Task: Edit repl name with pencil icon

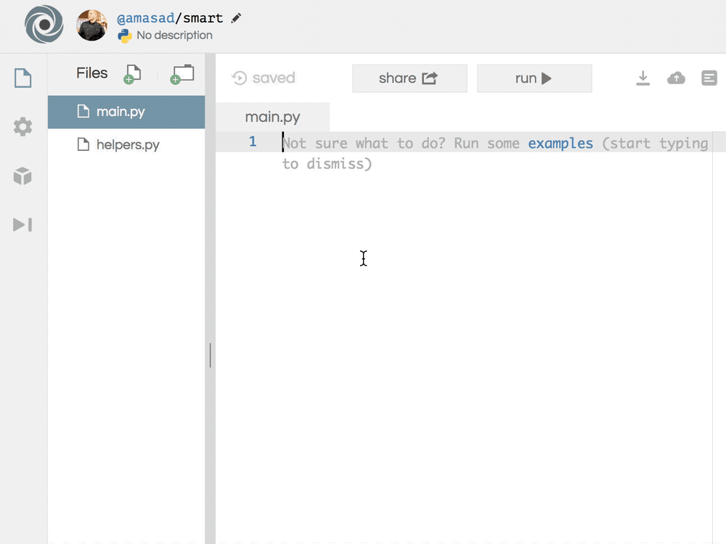Action: [x=236, y=17]
